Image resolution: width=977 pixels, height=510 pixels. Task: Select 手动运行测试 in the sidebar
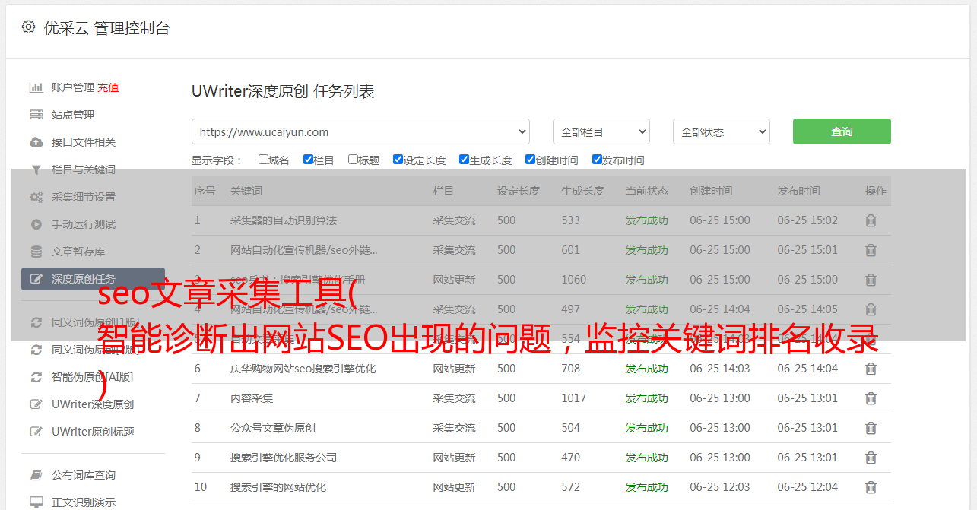[x=84, y=224]
